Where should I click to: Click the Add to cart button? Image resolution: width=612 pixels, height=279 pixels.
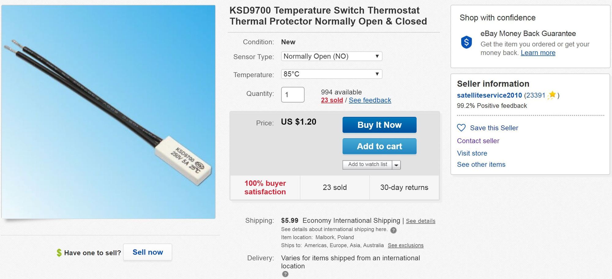[x=379, y=146]
